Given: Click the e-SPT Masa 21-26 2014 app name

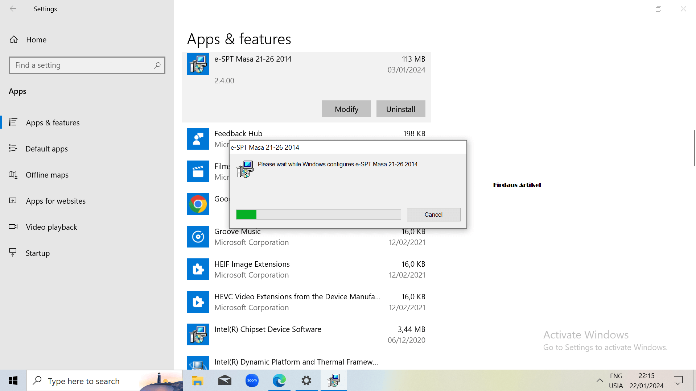Looking at the screenshot, I should pos(253,59).
